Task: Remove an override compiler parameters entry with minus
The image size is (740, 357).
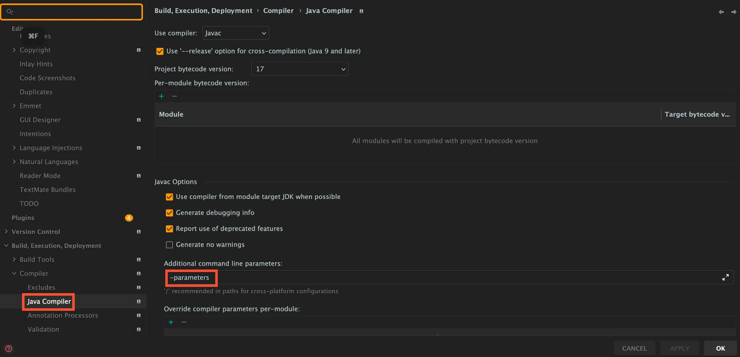Action: (184, 322)
